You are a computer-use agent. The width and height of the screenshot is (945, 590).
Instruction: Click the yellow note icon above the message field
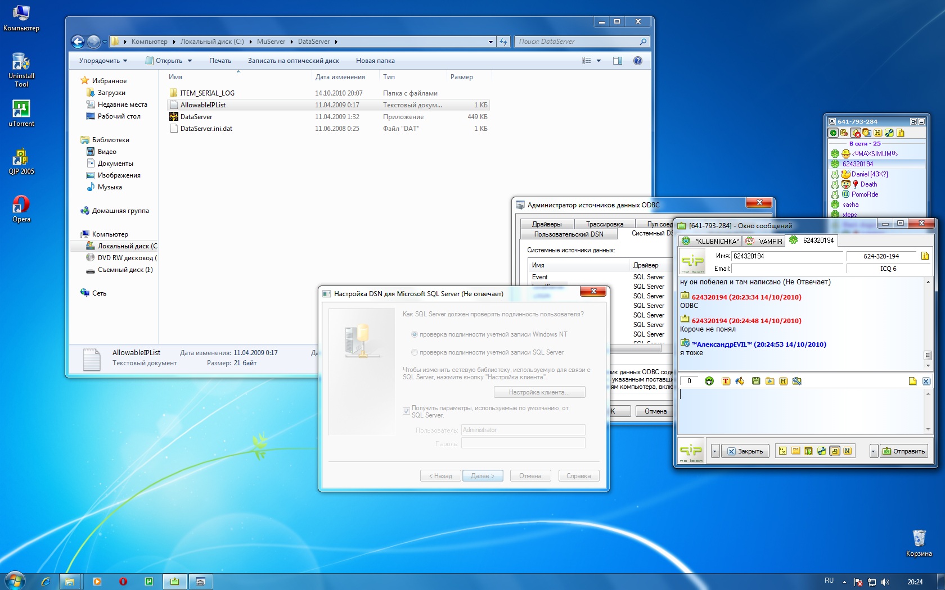point(912,381)
